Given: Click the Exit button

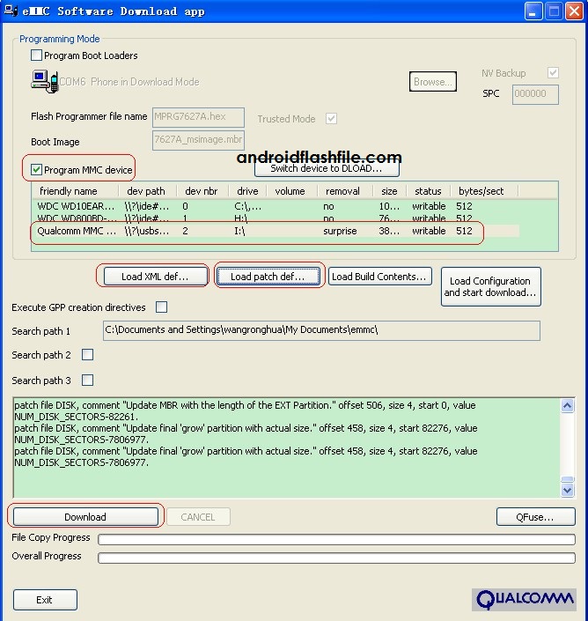Looking at the screenshot, I should [45, 600].
